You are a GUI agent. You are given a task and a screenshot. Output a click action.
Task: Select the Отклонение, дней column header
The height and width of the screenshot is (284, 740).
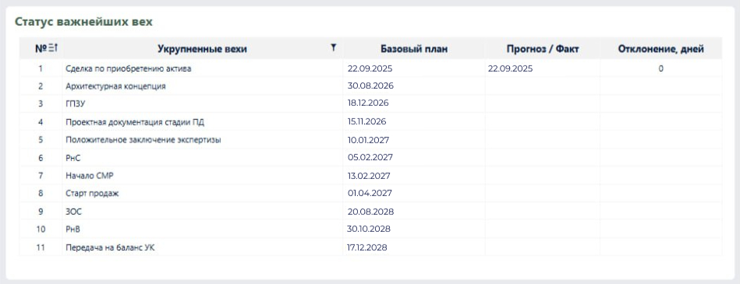(x=660, y=49)
